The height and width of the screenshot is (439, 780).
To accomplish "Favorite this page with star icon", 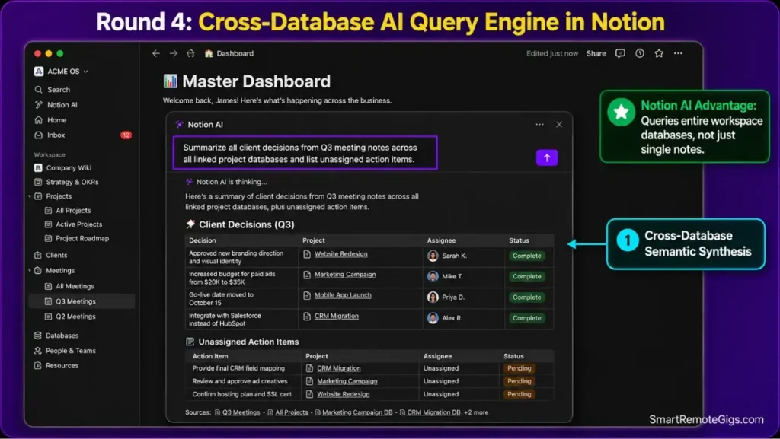I will tap(659, 53).
